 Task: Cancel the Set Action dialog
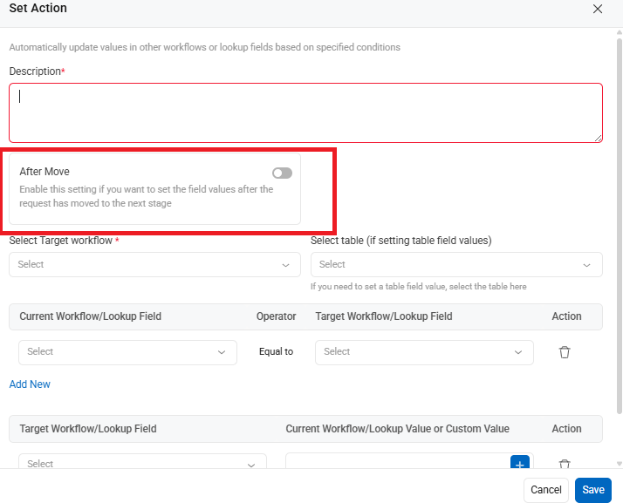pos(546,490)
